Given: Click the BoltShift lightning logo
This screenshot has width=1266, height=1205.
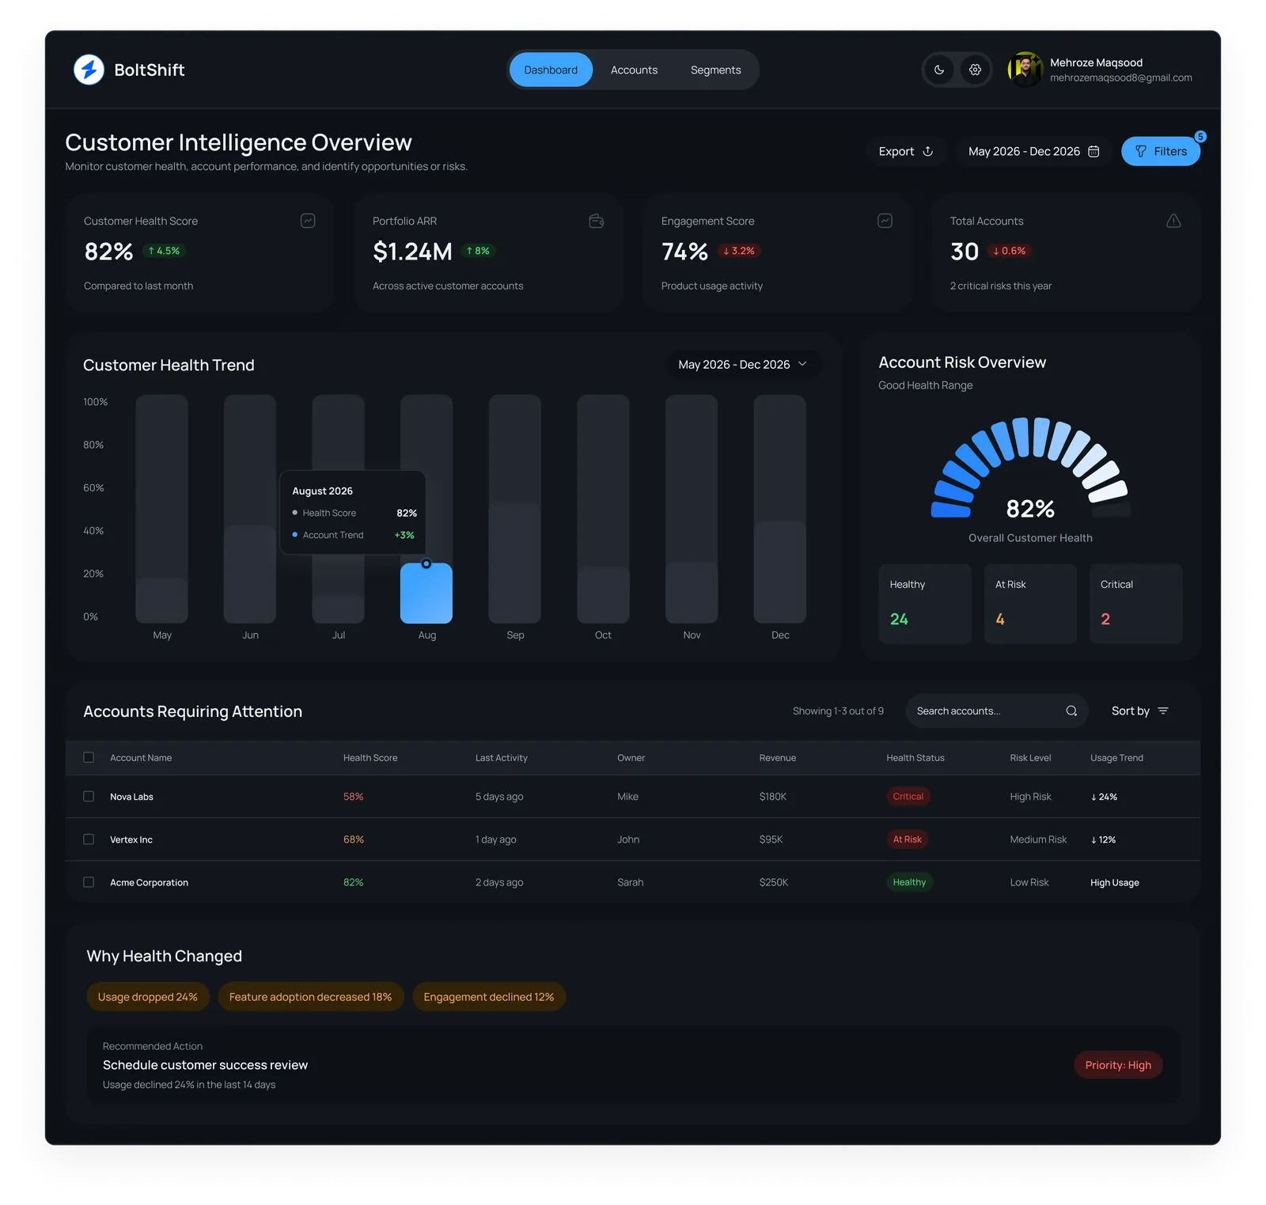Looking at the screenshot, I should click(89, 70).
